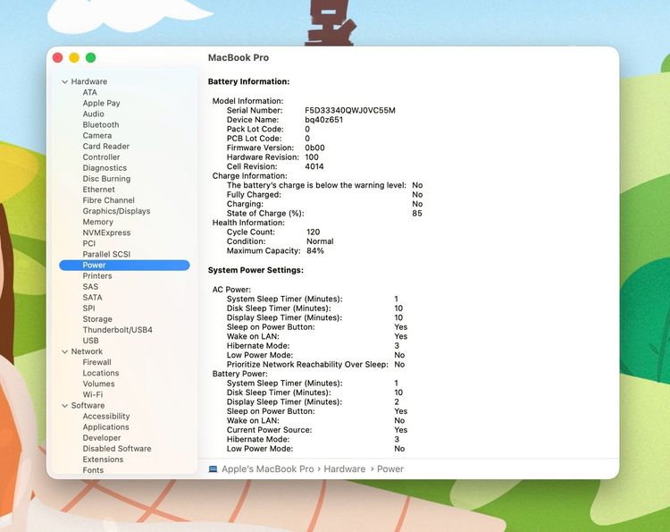670x532 pixels.
Task: Select USB in the sidebar
Action: pos(90,341)
